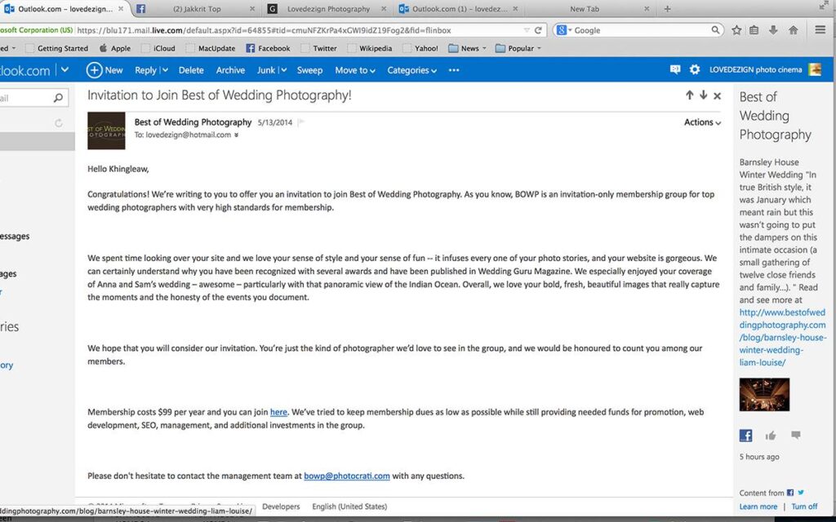Open the Facebook bookmark in the bookmarks bar

click(268, 48)
